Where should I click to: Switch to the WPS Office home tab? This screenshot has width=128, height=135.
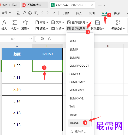(x=10, y=5)
